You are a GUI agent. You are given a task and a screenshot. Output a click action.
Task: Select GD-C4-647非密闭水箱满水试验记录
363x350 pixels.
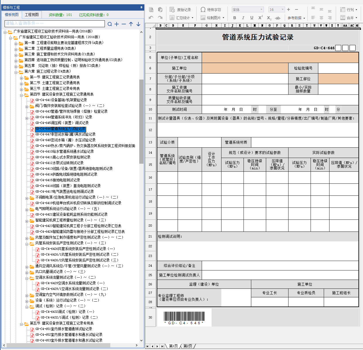point(65,134)
